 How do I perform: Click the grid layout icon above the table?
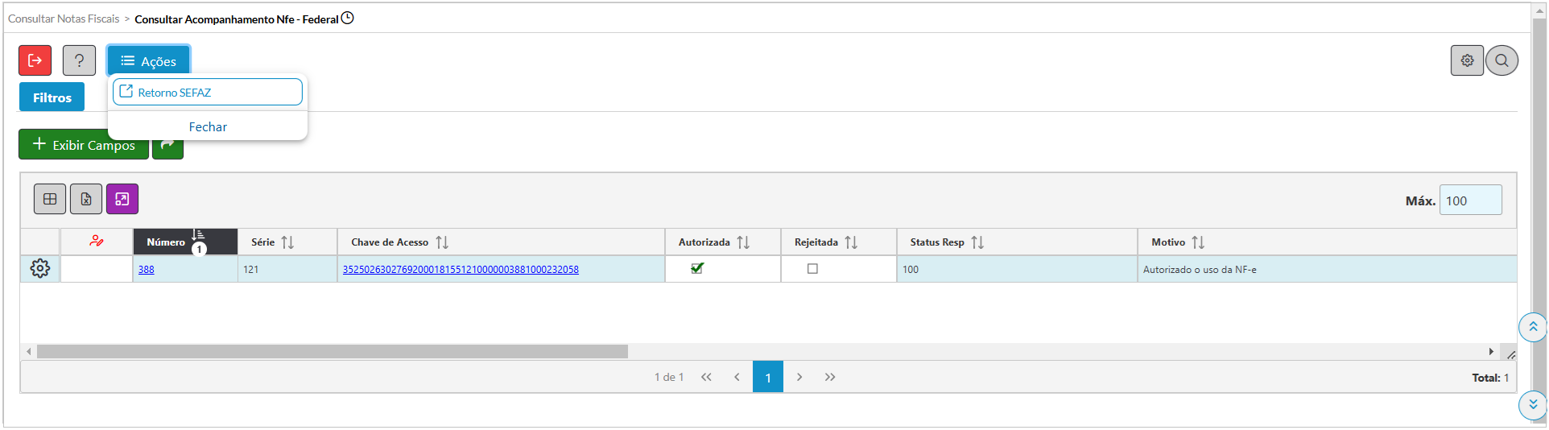pyautogui.click(x=50, y=199)
